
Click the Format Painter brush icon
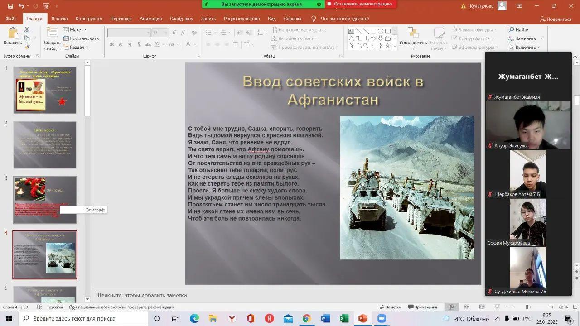27,47
